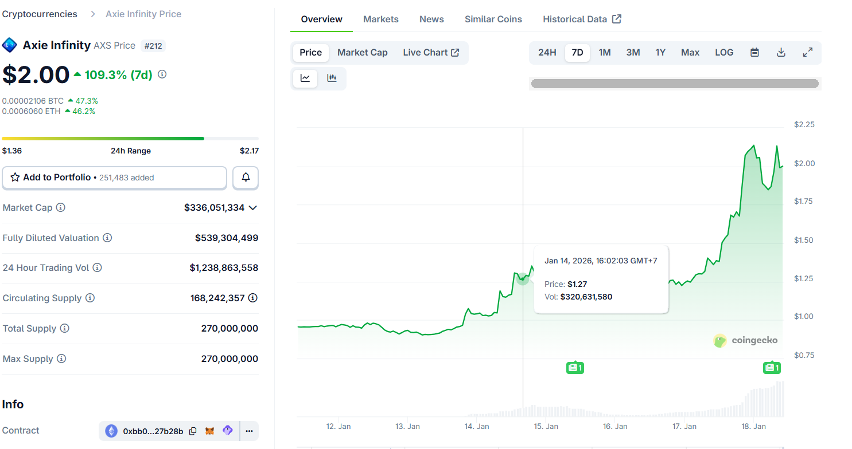
Task: Switch to Similar Coins tab
Action: pyautogui.click(x=493, y=19)
